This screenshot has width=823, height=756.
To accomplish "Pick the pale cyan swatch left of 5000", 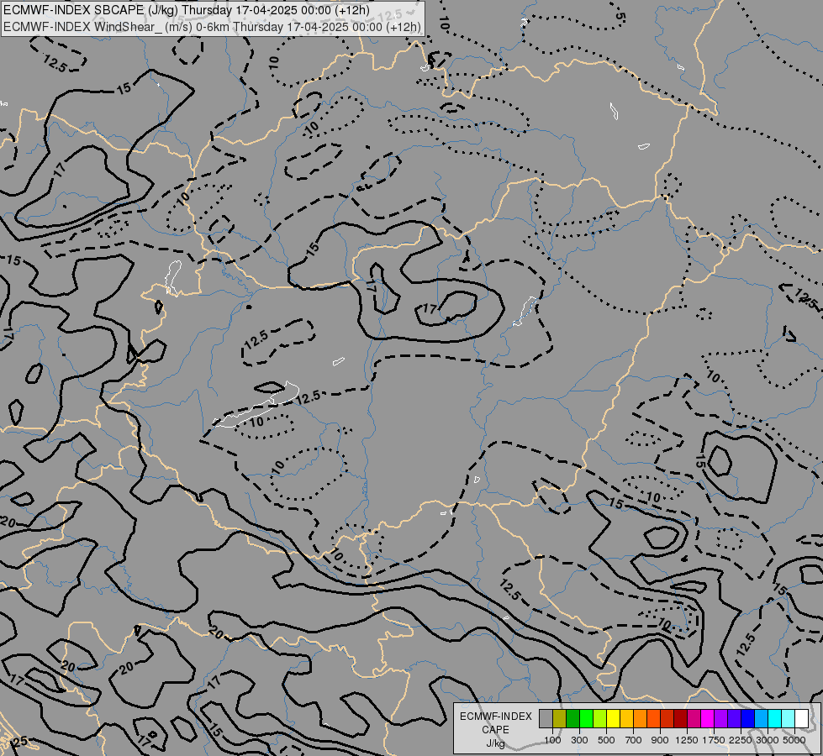I will pyautogui.click(x=789, y=718).
